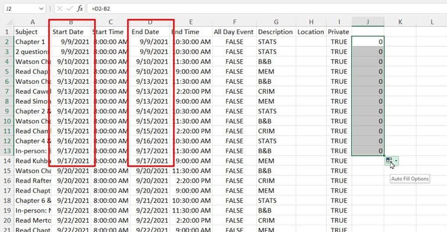
Task: Select column C header
Action: [111, 22]
